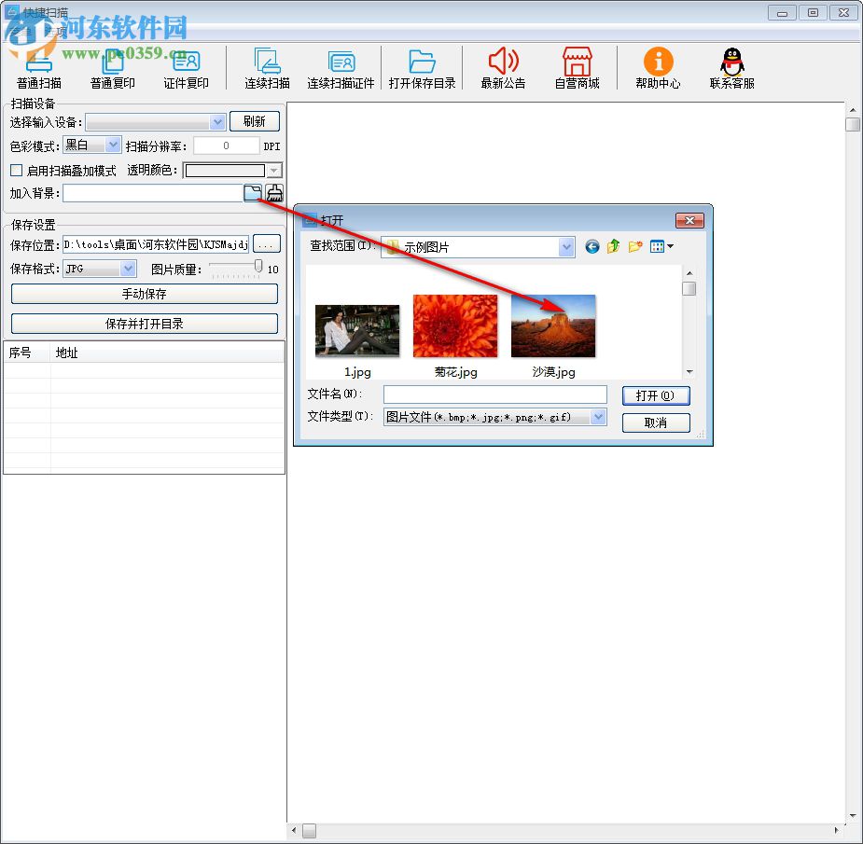Open the 自营商城 store icon

tap(577, 69)
